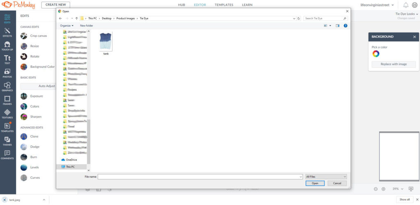Screen dimensions: 420x205
Task: Click the dialog help question mark icon
Action: [x=345, y=26]
